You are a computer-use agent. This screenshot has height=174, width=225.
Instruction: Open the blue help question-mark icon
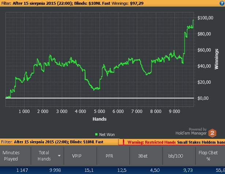[222, 3]
